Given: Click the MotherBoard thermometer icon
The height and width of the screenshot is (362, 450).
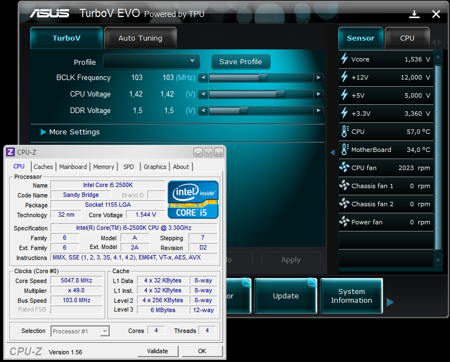Looking at the screenshot, I should 345,149.
